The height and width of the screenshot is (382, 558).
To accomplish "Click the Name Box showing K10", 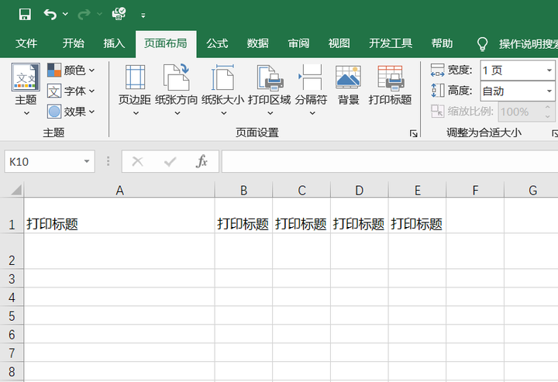I will point(50,161).
